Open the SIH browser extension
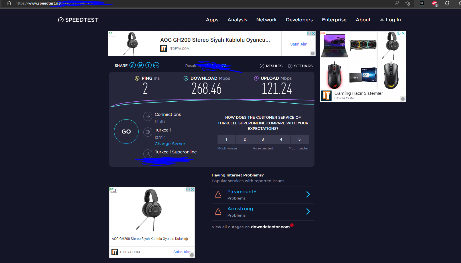 pos(422,3)
